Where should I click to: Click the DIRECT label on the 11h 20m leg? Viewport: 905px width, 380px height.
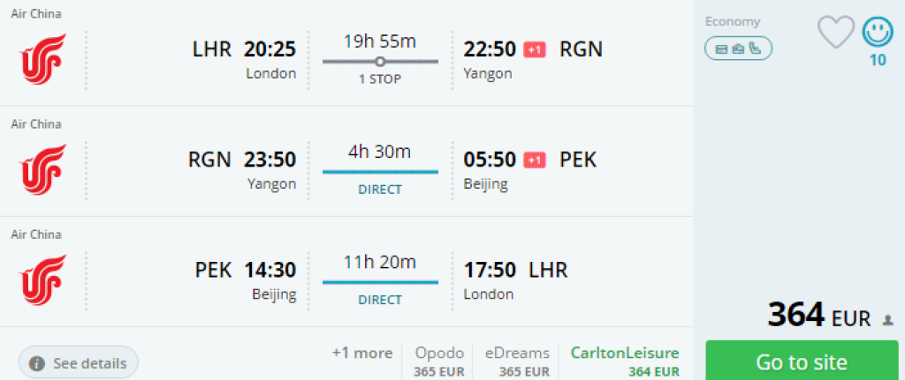pyautogui.click(x=380, y=300)
